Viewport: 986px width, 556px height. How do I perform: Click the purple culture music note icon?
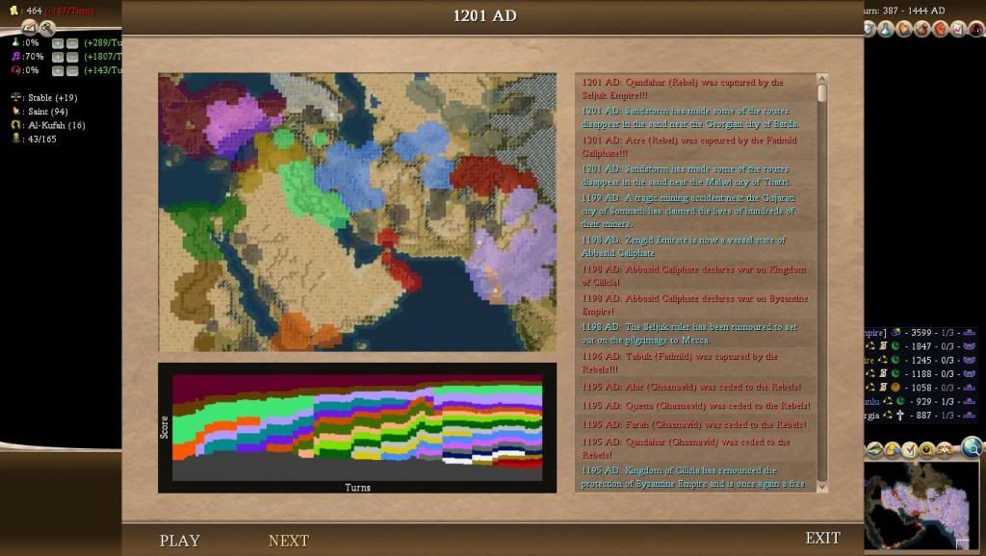pos(15,56)
